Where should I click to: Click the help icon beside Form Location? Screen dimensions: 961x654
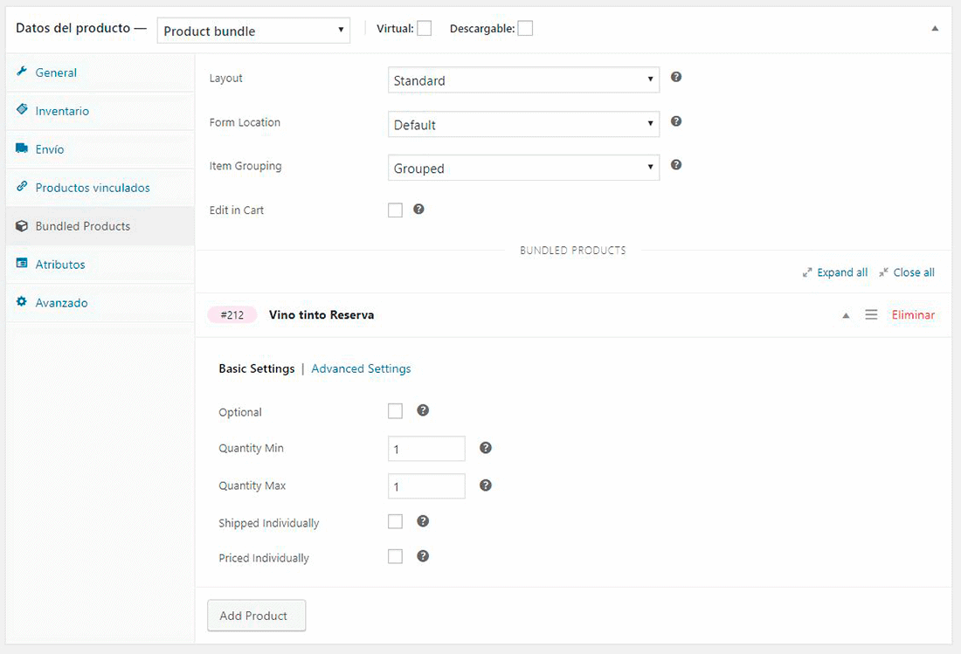[676, 121]
